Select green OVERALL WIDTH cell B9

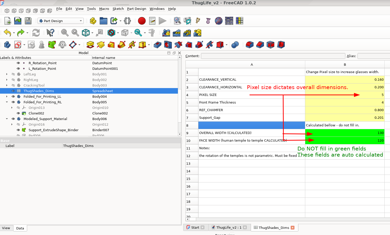[x=345, y=133]
